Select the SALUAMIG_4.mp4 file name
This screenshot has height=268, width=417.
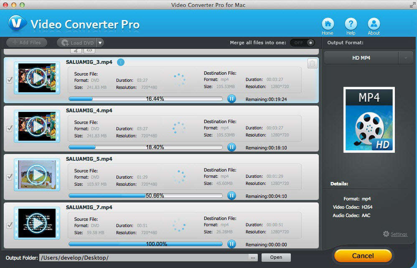pyautogui.click(x=89, y=111)
